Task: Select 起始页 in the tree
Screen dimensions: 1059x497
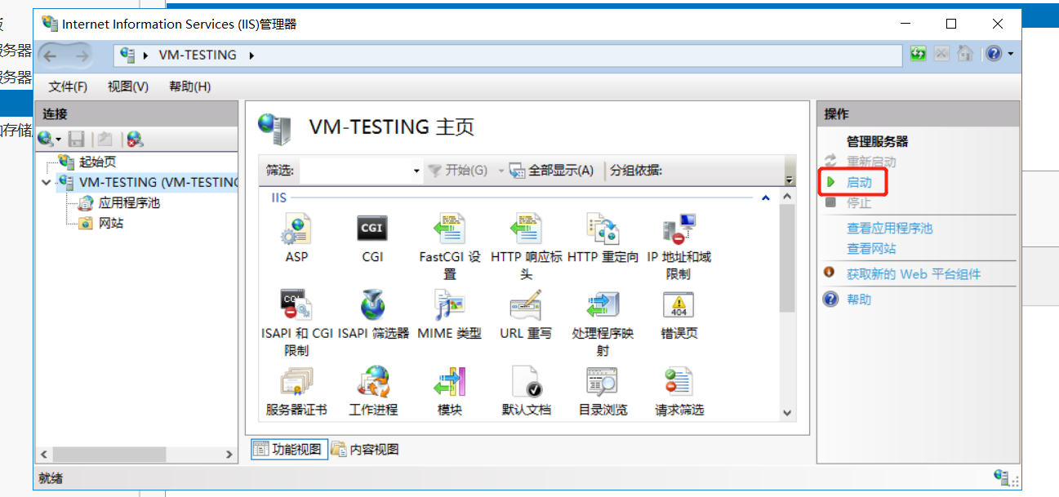Action: coord(97,162)
